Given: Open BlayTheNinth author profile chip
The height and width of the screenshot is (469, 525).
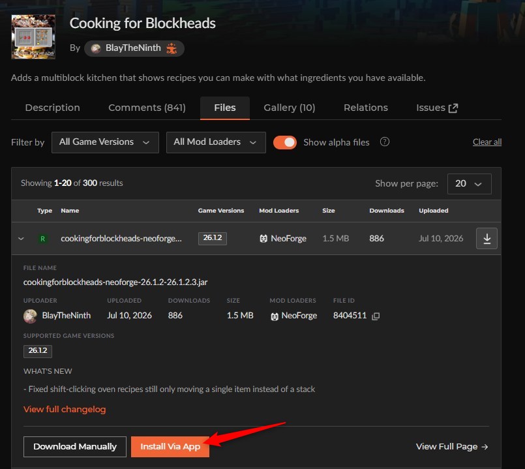Looking at the screenshot, I should tap(134, 48).
